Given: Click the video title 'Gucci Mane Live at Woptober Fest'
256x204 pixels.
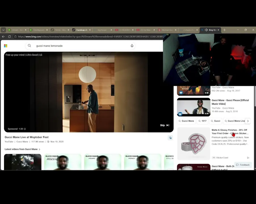Looking at the screenshot, I should (26, 137).
